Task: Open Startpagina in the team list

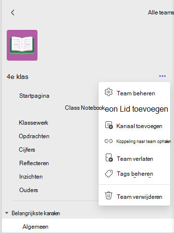Action: 34,96
